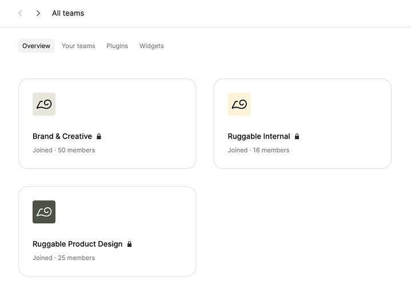Viewport: 411px width, 303px height.
Task: Click the Ruggable Internal team logo
Action: (x=239, y=104)
